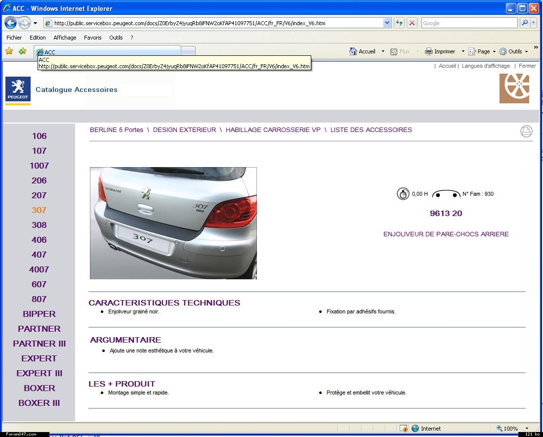The width and height of the screenshot is (543, 437).
Task: Click the page print icon beside breadcrumb
Action: point(526,131)
